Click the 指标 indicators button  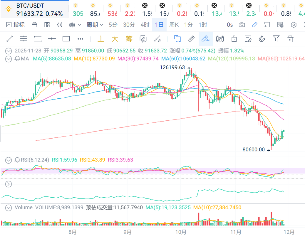click(x=15, y=25)
